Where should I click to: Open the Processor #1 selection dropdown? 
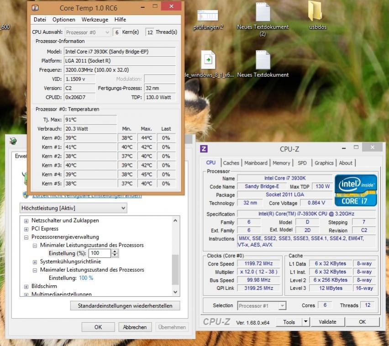point(262,306)
